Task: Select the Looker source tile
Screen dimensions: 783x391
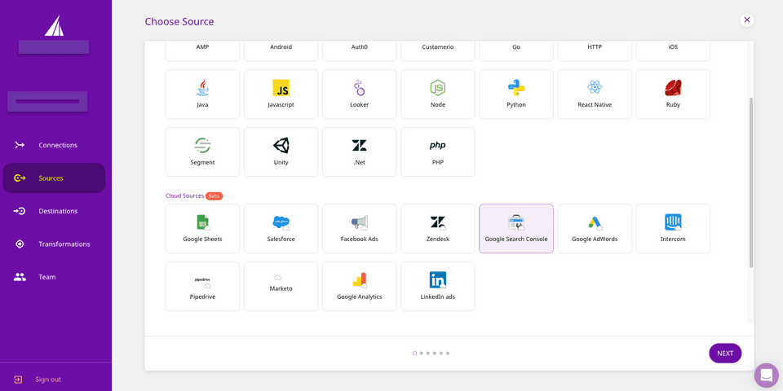Action: click(360, 94)
